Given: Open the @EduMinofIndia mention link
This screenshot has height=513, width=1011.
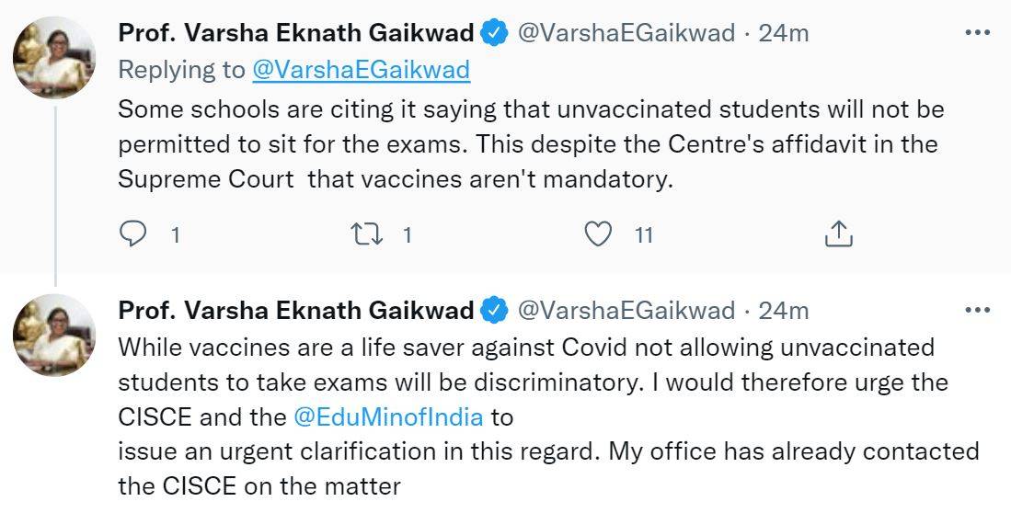Looking at the screenshot, I should coord(387,416).
